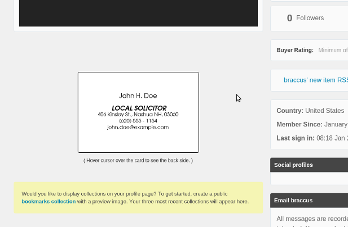Click the John H. Doe name on card
Viewport: 348px width, 227px height.
(x=138, y=96)
